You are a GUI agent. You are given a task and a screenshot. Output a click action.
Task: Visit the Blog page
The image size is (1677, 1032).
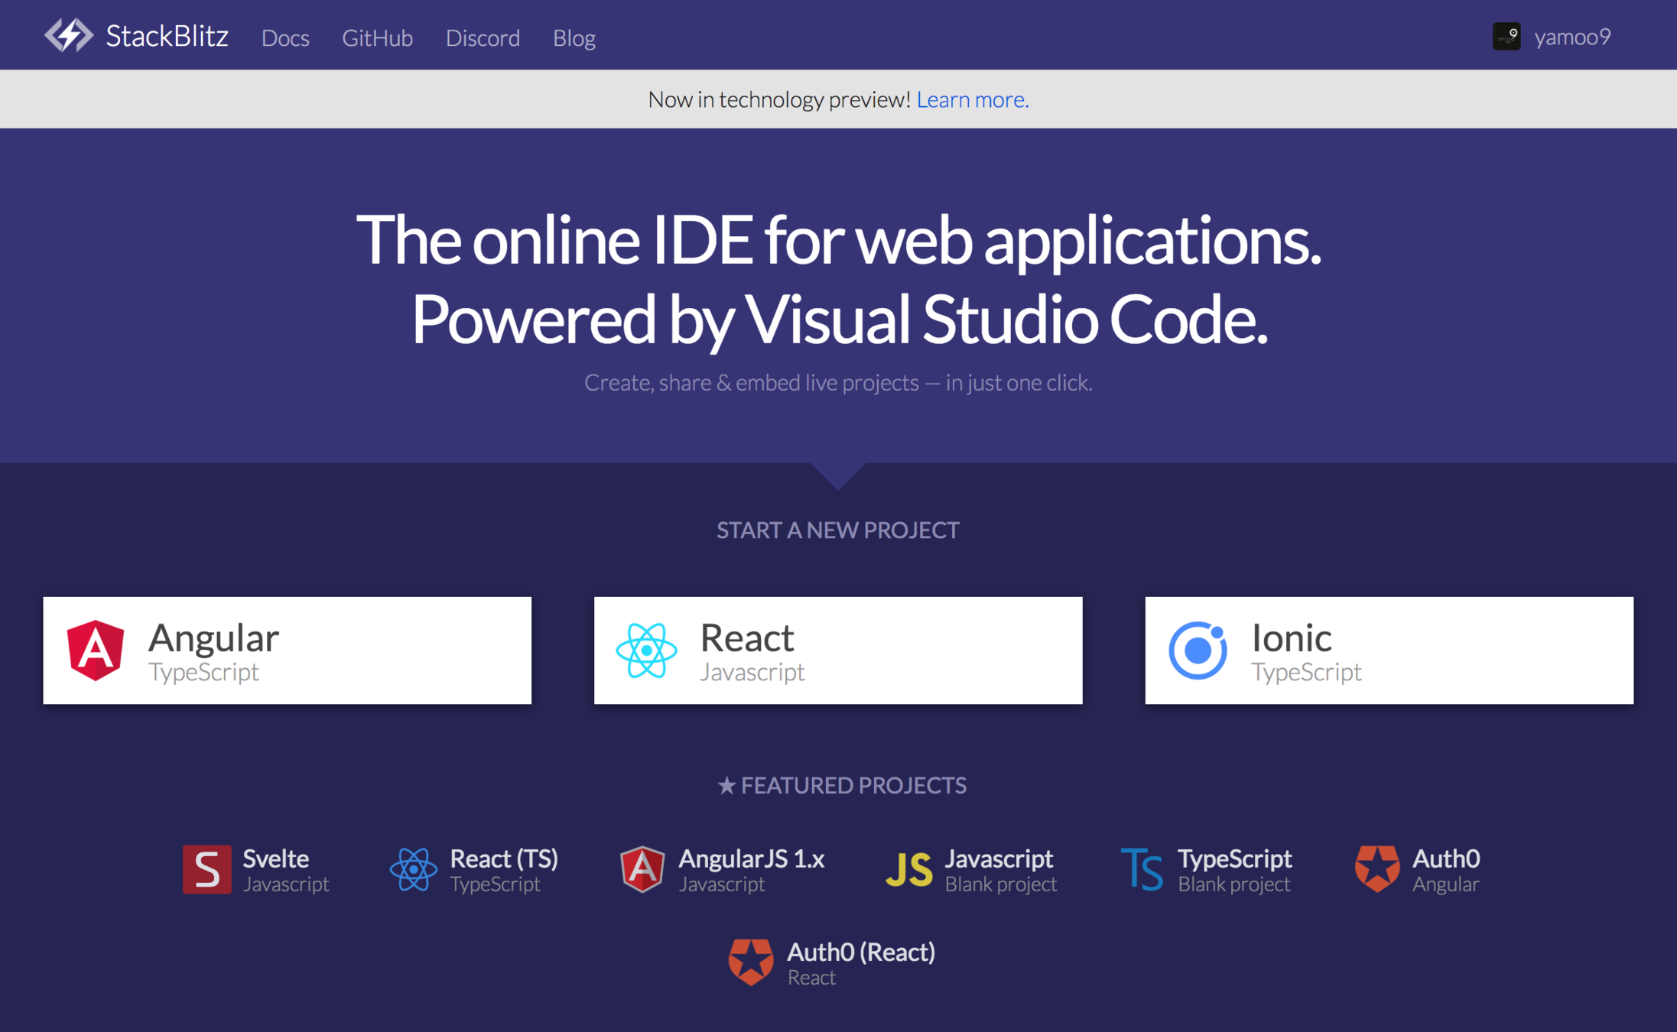click(574, 37)
